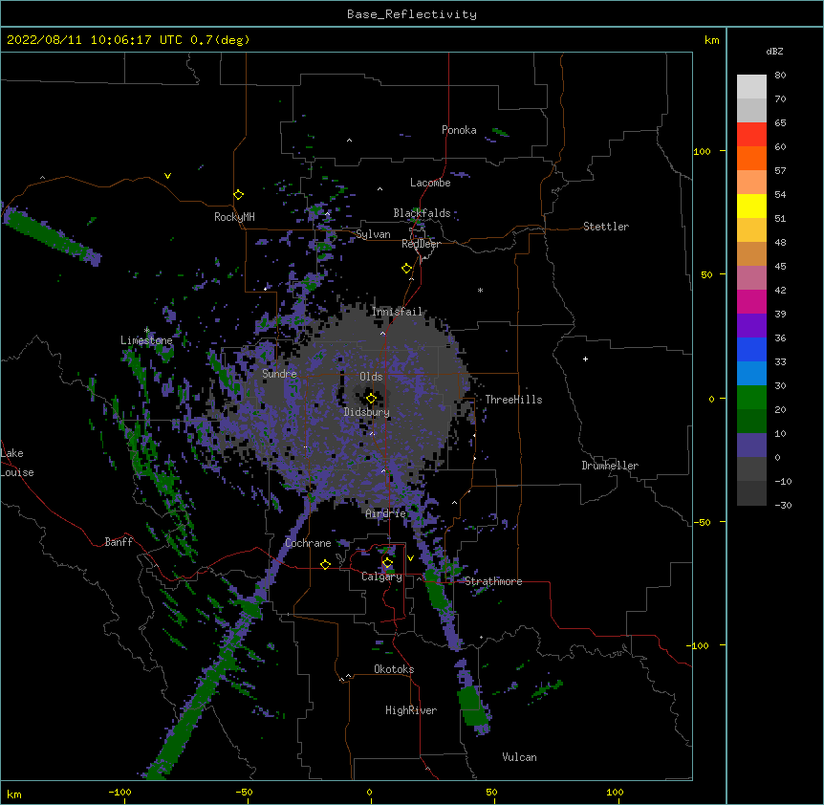Image resolution: width=824 pixels, height=805 pixels.
Task: Click the Olds town label
Action: tap(371, 377)
